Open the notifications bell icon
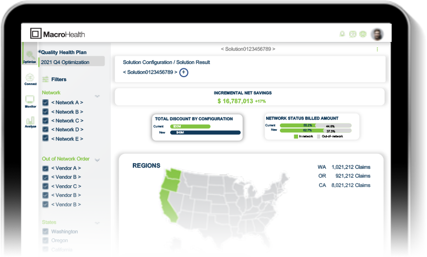 (342, 34)
